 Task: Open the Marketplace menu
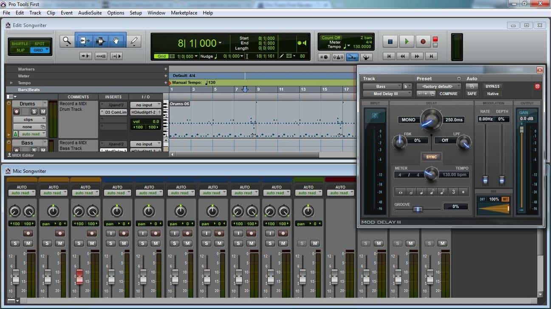coord(184,13)
